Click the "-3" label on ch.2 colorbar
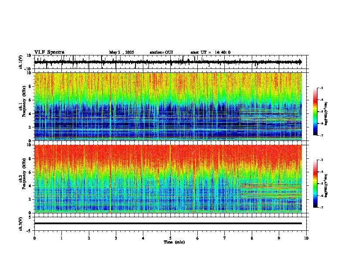This screenshot has height=267, width=345. [x=321, y=160]
